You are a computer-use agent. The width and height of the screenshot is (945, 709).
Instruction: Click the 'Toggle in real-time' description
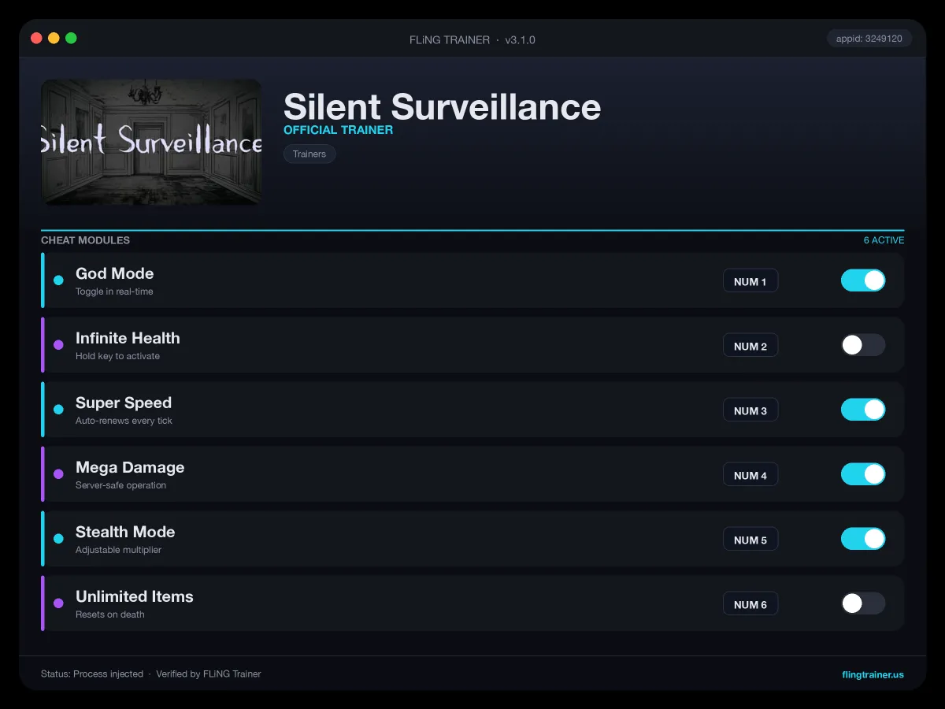[114, 291]
